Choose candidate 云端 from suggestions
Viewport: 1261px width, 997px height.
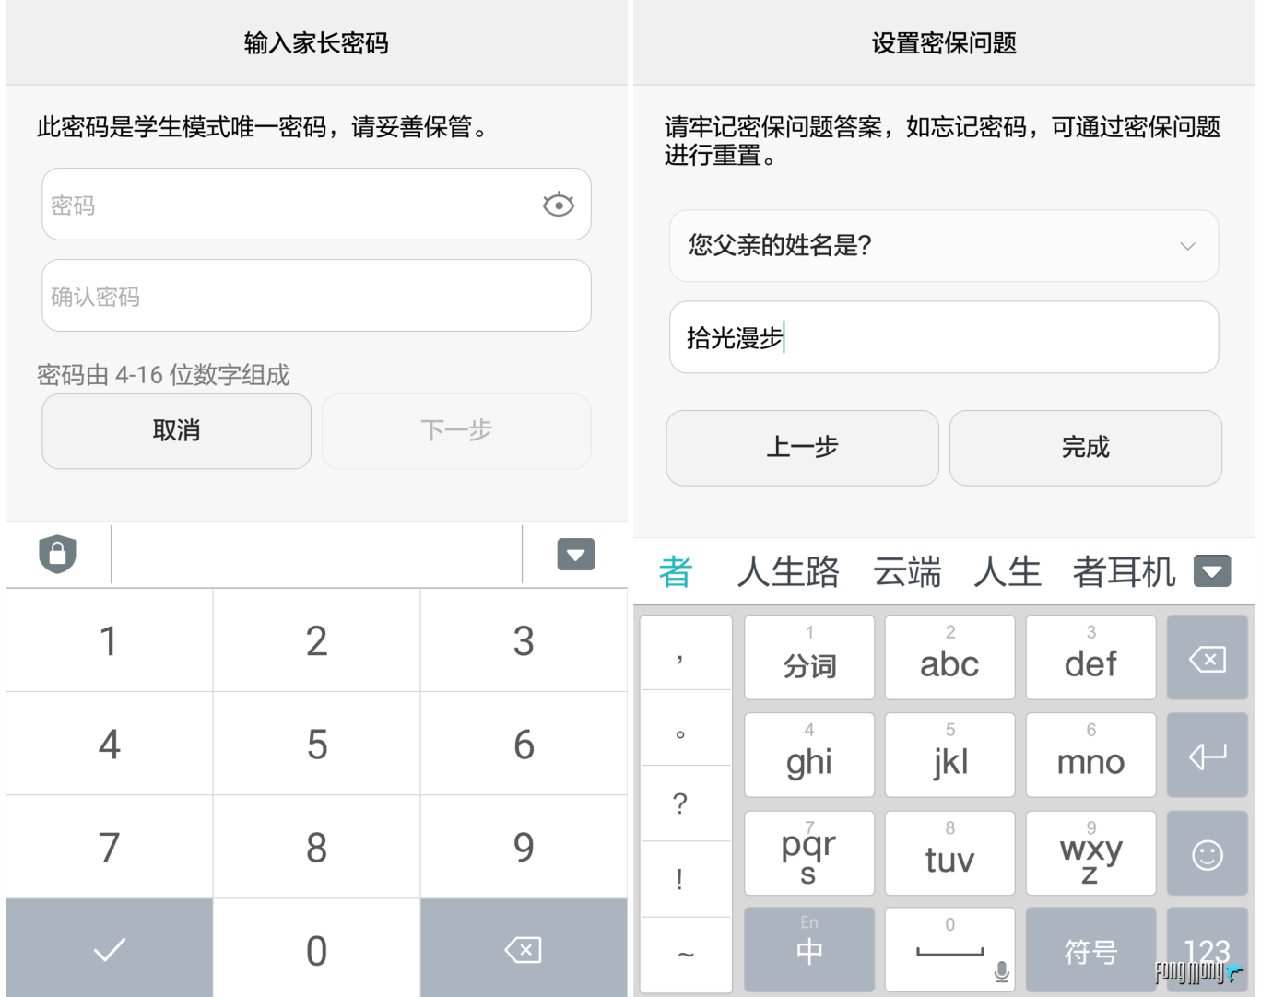pos(907,572)
